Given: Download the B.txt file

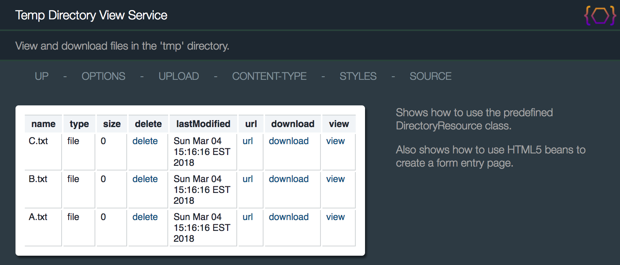Looking at the screenshot, I should (289, 179).
